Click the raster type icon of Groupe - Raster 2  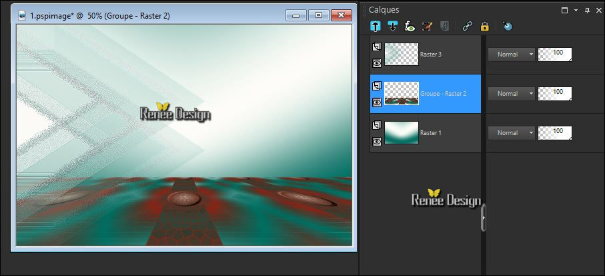377,86
